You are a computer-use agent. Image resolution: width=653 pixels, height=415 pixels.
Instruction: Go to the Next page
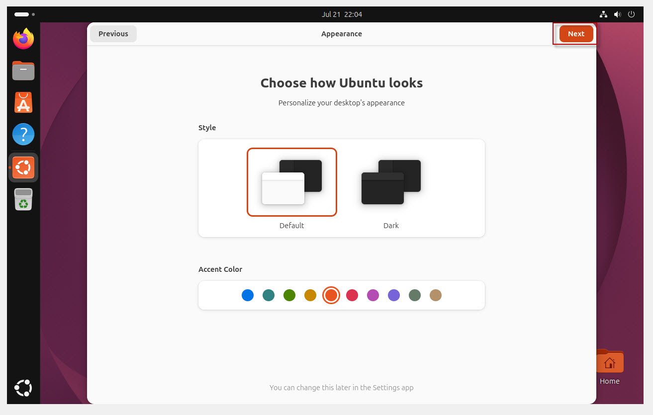click(x=576, y=34)
